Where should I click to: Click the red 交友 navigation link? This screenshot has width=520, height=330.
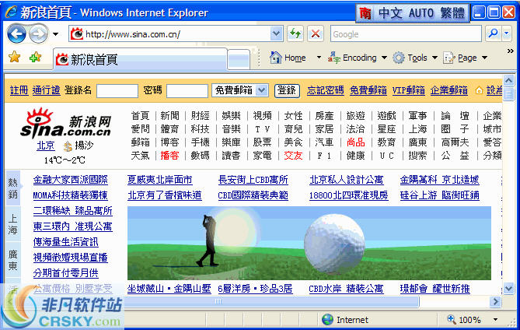click(x=293, y=156)
